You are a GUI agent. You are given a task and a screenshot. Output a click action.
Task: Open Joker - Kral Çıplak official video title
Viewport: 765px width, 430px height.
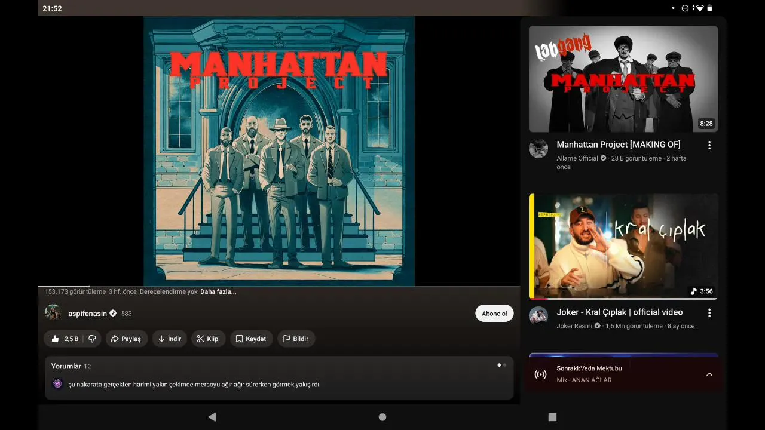coord(620,312)
